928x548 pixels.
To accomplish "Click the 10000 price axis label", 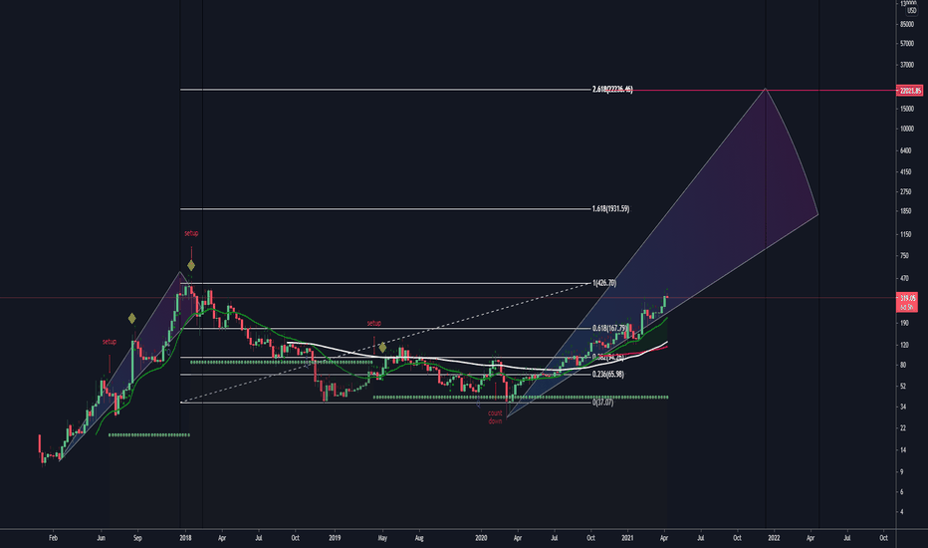I will (907, 130).
